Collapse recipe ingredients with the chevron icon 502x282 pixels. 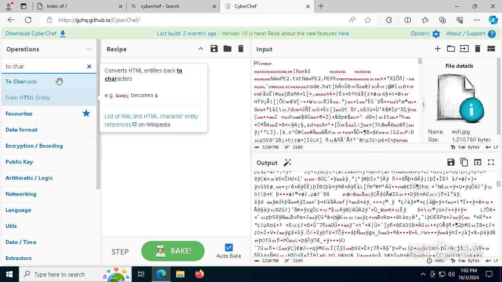tap(200, 49)
